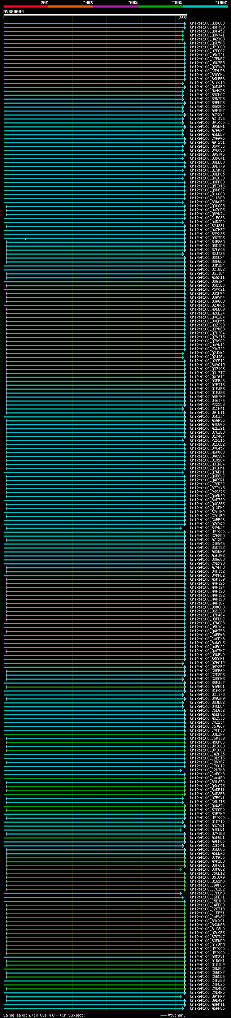
Task: Select the UniRef100_C1MVP3 entry
Action: tap(207, 198)
